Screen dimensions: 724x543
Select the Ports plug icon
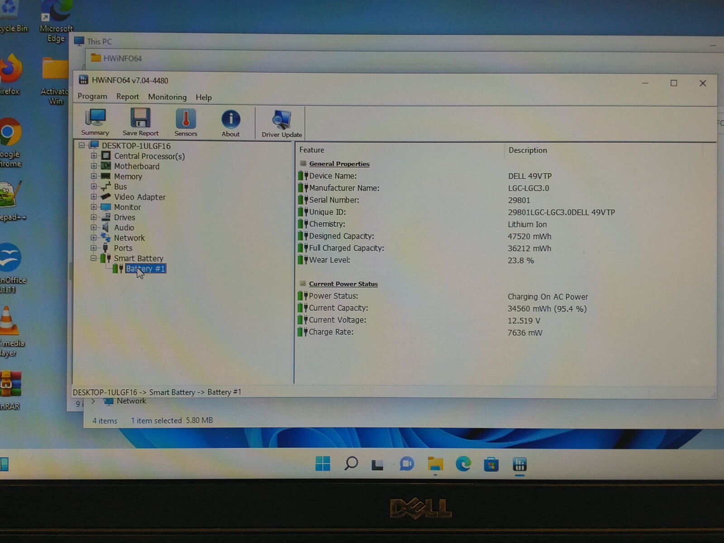[105, 248]
